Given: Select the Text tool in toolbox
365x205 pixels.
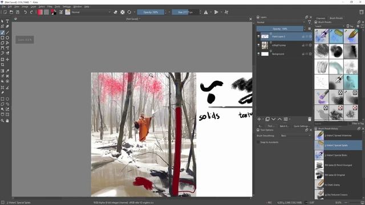Looking at the screenshot, I should coord(7,21).
